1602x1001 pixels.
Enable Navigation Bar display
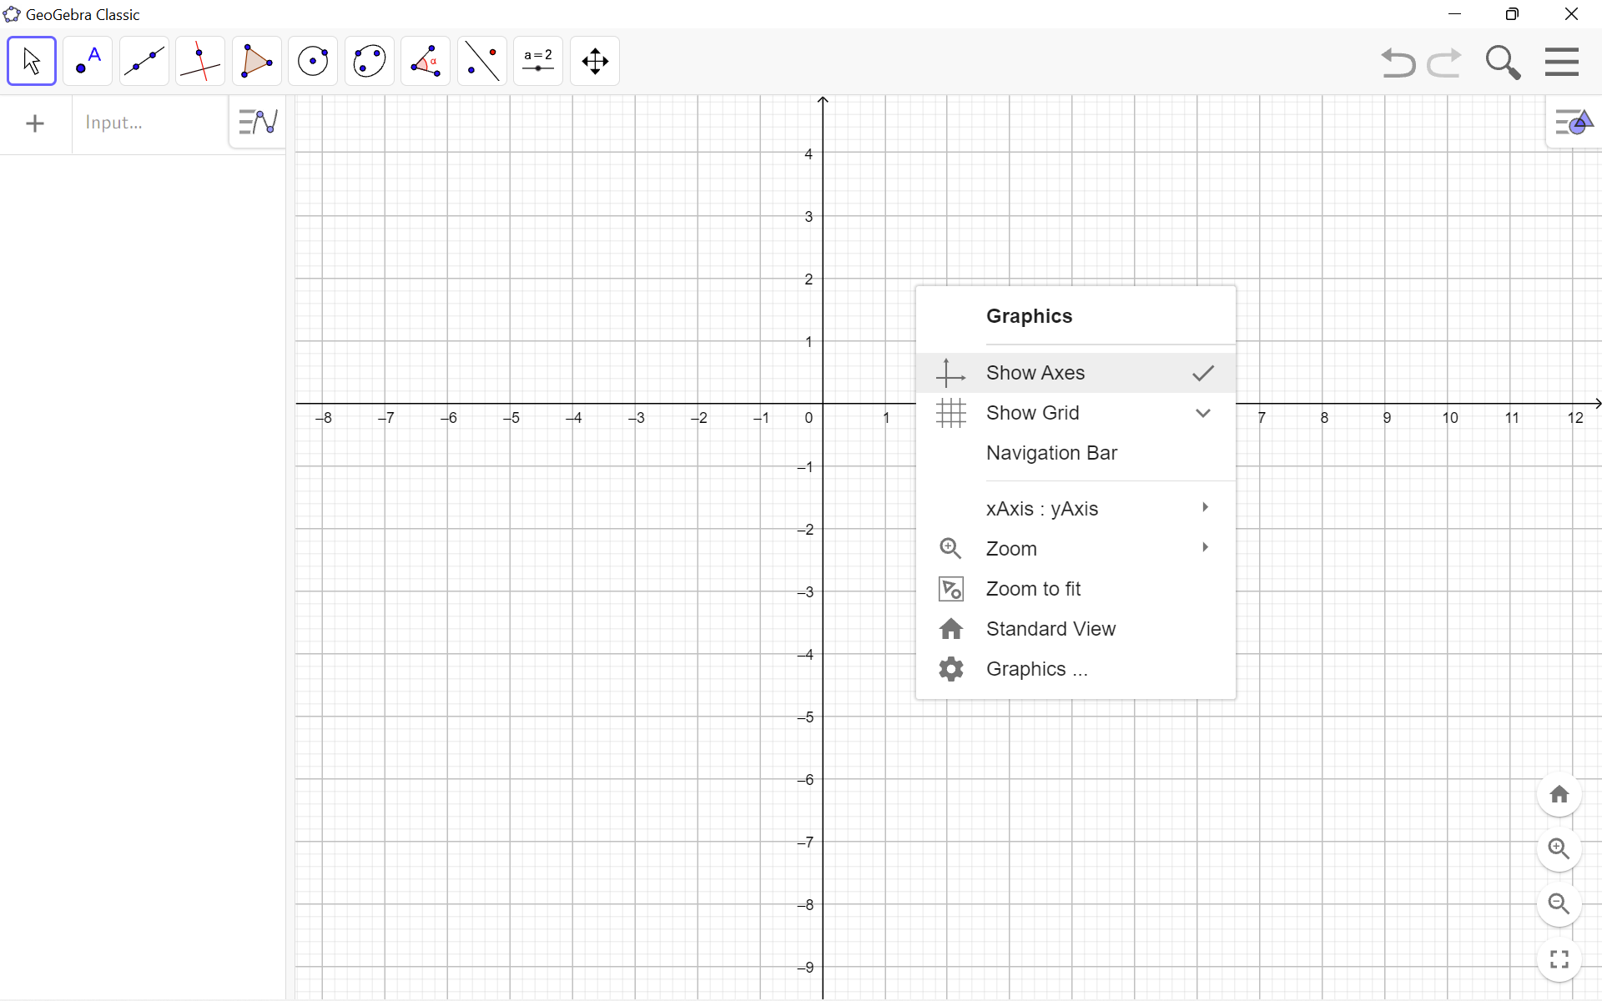1052,452
